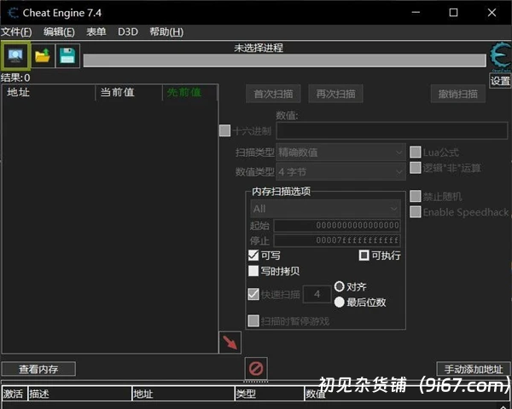
Task: Click the fast scan alignment value field
Action: [x=317, y=294]
